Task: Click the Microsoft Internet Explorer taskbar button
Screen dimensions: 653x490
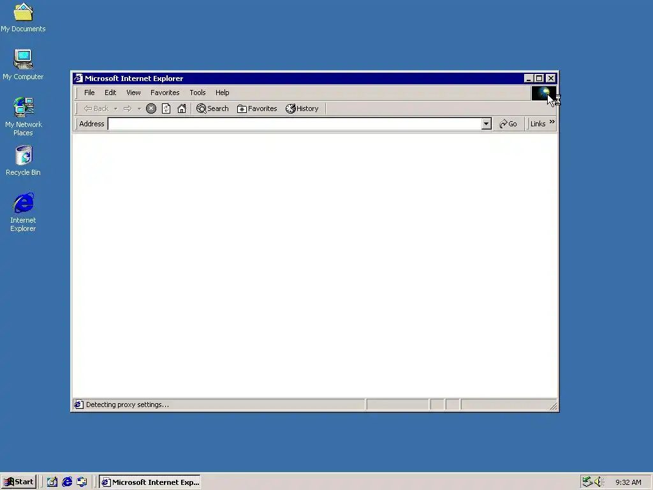Action: coord(150,482)
